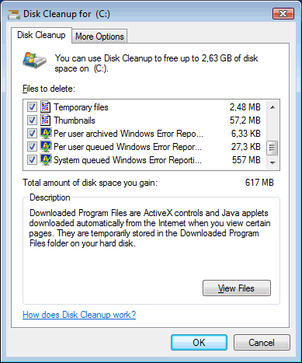Uncheck the Temporary files checkbox
Viewport: 302px width, 363px height.
tap(32, 107)
